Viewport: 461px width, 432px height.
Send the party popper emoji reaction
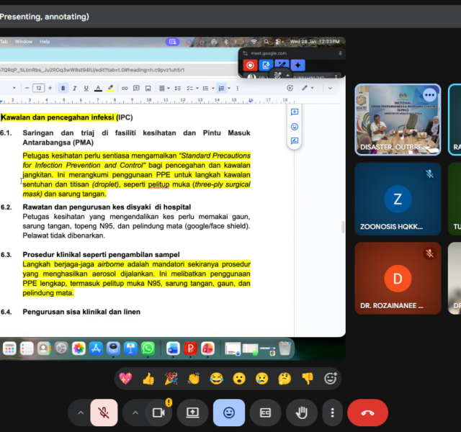(171, 378)
